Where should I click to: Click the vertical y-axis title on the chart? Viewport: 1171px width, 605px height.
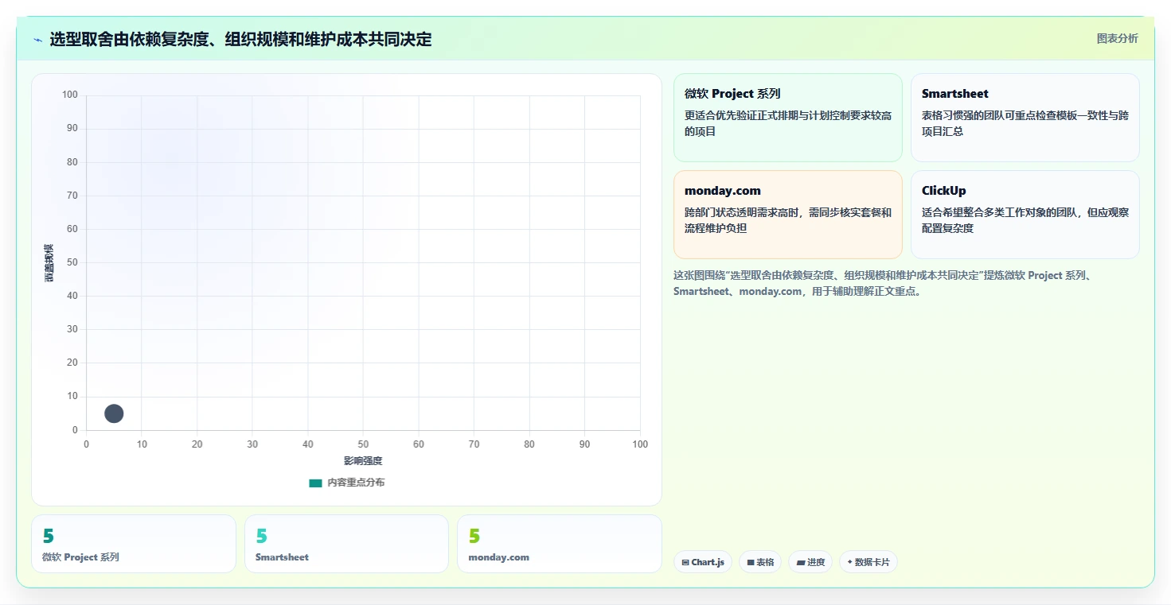pyautogui.click(x=49, y=262)
